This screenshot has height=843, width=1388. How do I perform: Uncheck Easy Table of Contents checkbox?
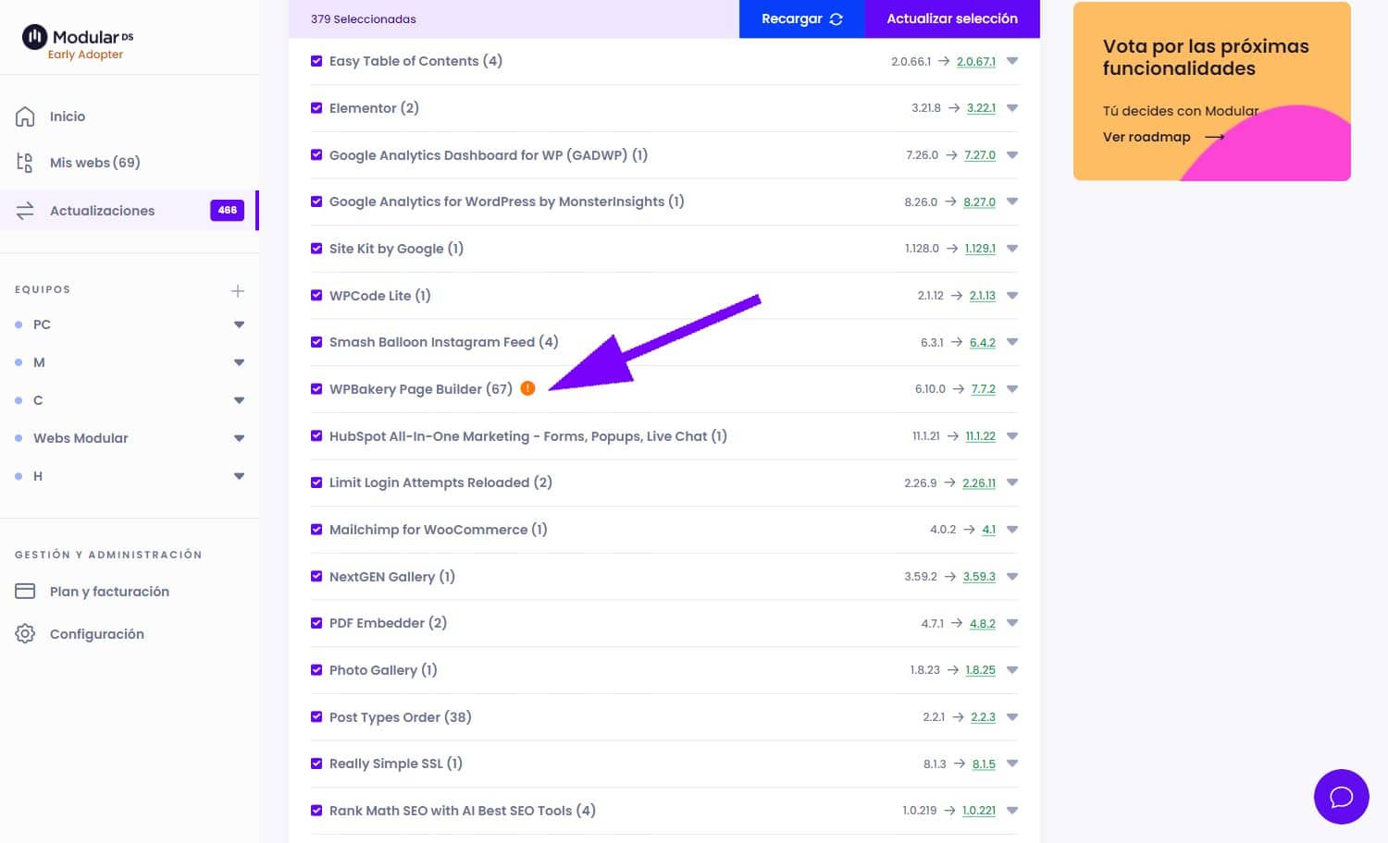(316, 61)
